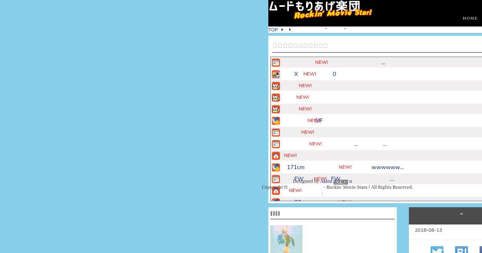Open the 171cm entry link
Image resolution: width=482 pixels, height=253 pixels.
click(x=296, y=167)
